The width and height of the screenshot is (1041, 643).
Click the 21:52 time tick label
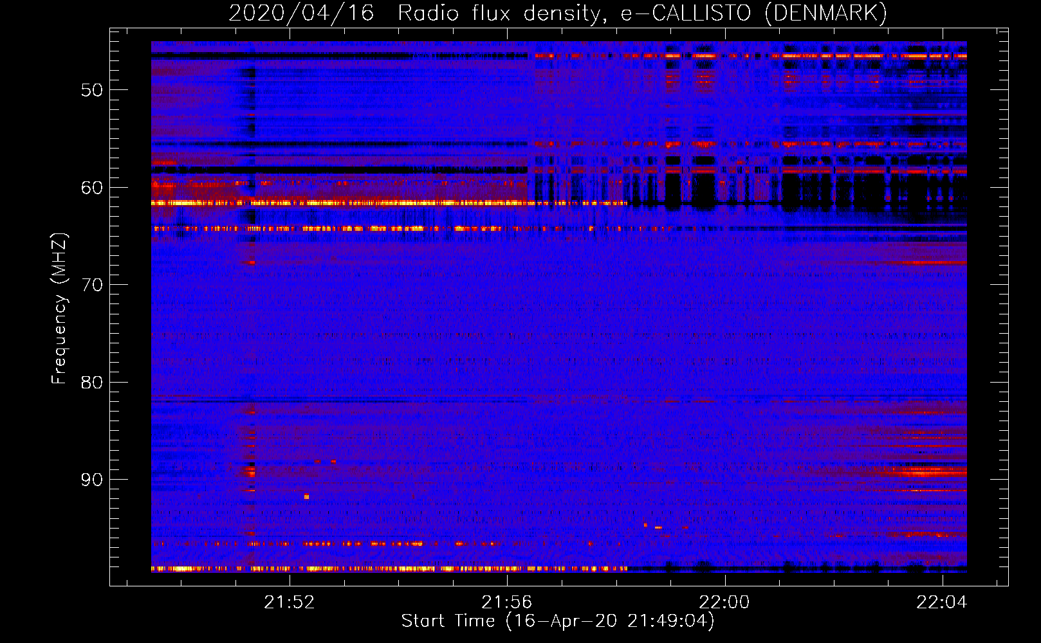point(290,602)
